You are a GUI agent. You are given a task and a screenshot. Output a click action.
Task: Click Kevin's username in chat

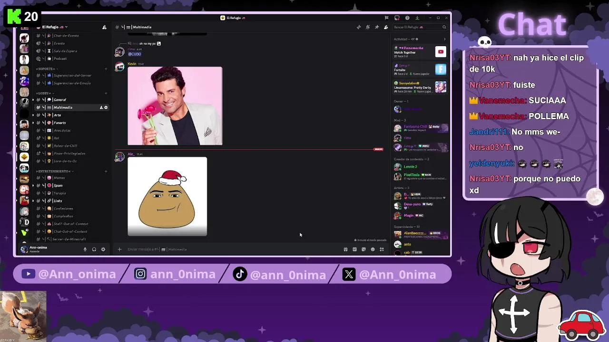coord(132,64)
